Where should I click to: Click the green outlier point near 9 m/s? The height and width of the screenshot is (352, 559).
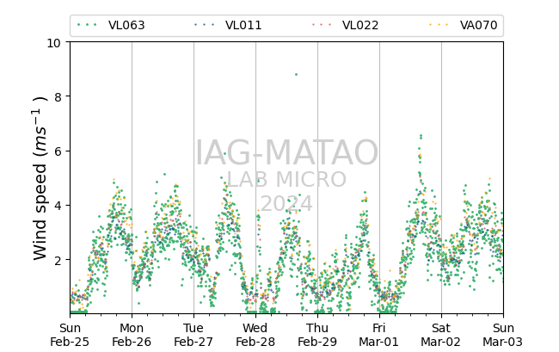tap(296, 75)
